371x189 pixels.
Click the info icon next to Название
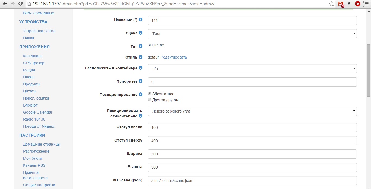[140, 20]
